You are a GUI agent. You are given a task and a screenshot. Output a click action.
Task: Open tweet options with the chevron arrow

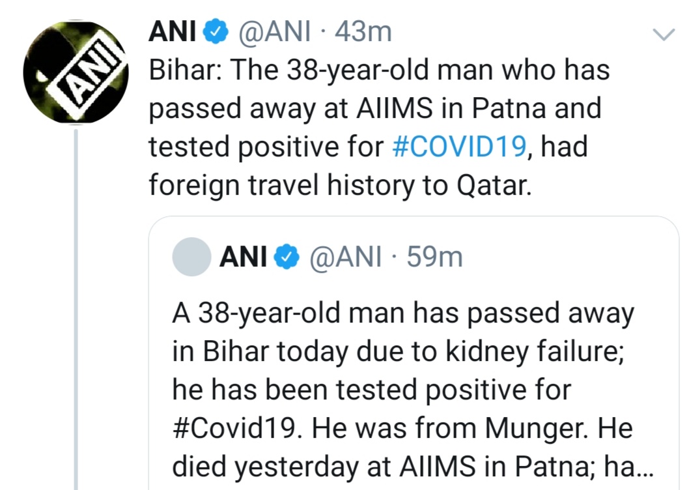[664, 35]
